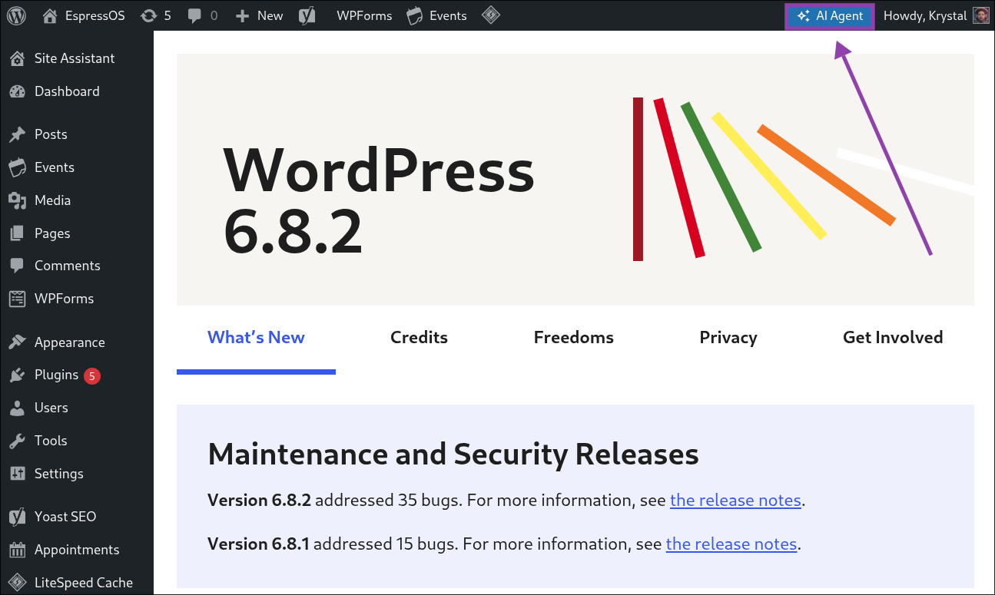This screenshot has width=995, height=595.
Task: Select the Freedoms tab
Action: point(574,338)
